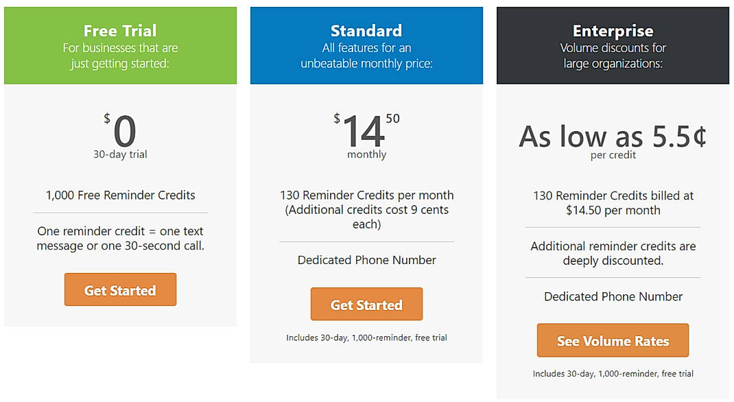Click See Volume Rates button
734x402 pixels.
pyautogui.click(x=613, y=340)
